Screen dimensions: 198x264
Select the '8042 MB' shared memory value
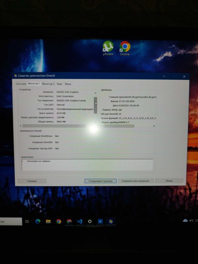pos(61,122)
